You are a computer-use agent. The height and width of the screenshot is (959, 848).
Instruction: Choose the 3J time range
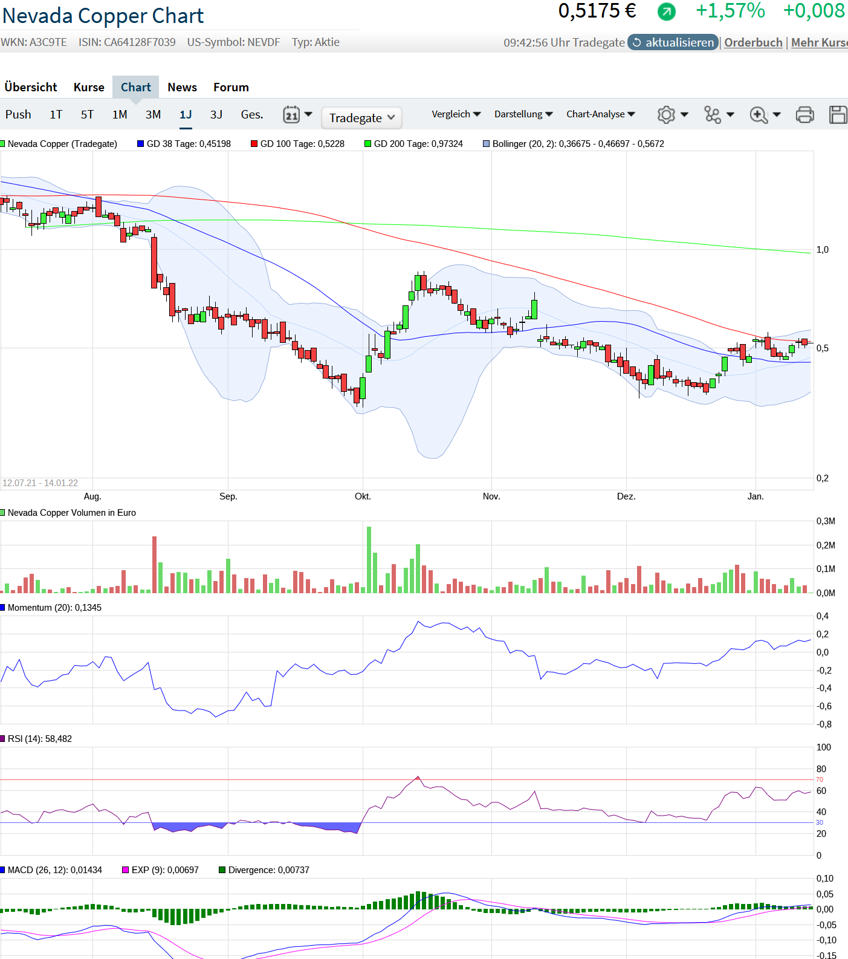(x=216, y=114)
